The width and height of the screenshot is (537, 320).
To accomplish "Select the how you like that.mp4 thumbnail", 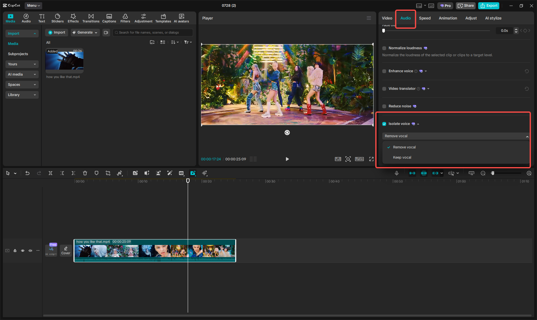I will pyautogui.click(x=64, y=59).
